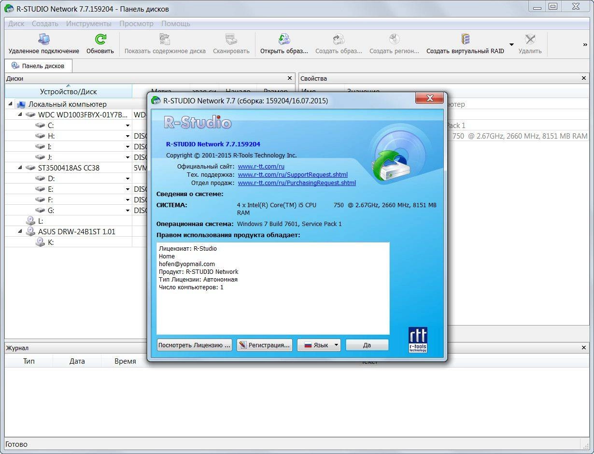Open the dropdown arrow for partition H:
Viewport: 594px width, 454px height.
(x=127, y=136)
